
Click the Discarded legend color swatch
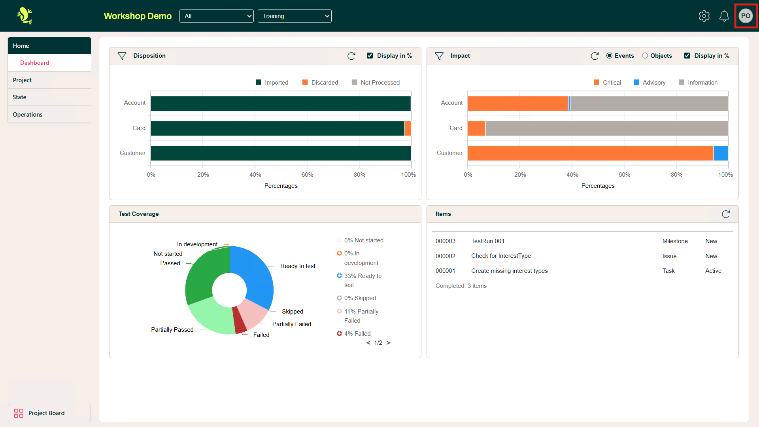pyautogui.click(x=305, y=82)
